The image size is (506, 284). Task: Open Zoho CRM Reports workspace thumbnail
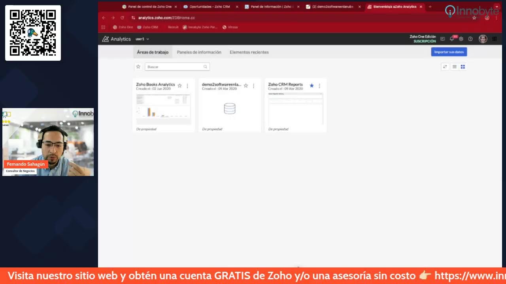(x=296, y=109)
